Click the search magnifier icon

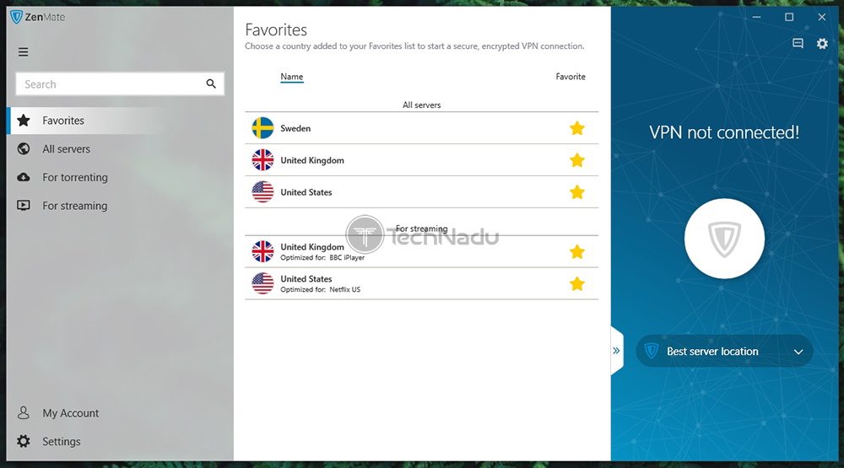click(211, 84)
